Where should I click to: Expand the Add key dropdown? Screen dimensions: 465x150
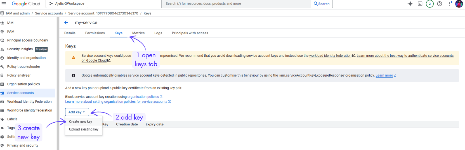77,112
